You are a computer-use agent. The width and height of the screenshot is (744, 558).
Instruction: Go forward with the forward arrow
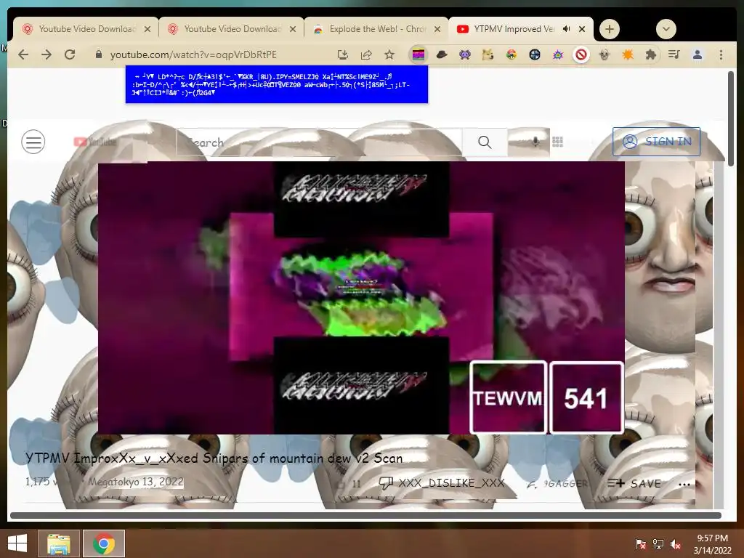(46, 54)
